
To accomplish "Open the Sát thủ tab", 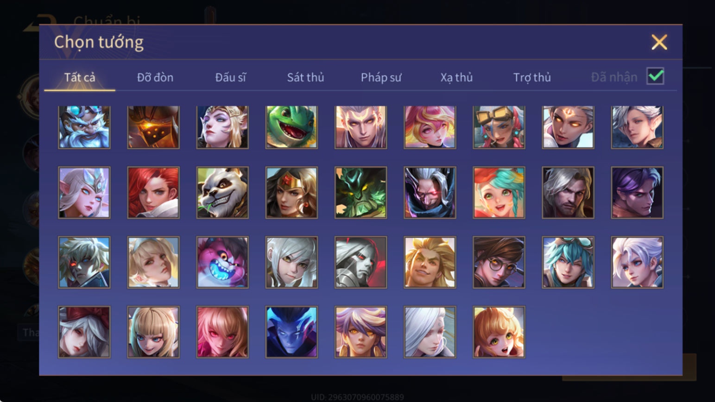I will 305,77.
